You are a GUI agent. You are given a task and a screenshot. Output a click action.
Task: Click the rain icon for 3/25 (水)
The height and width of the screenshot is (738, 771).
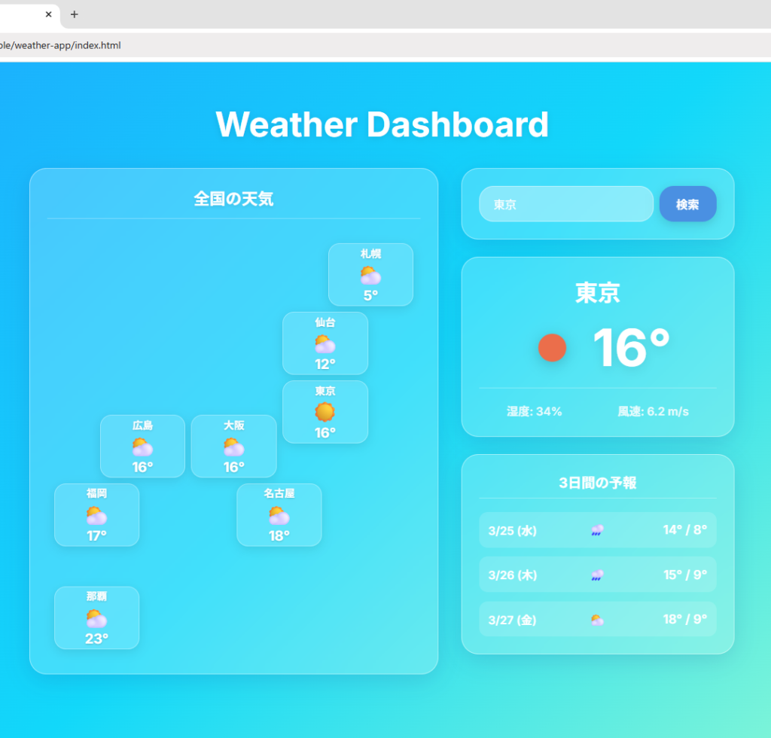click(597, 530)
